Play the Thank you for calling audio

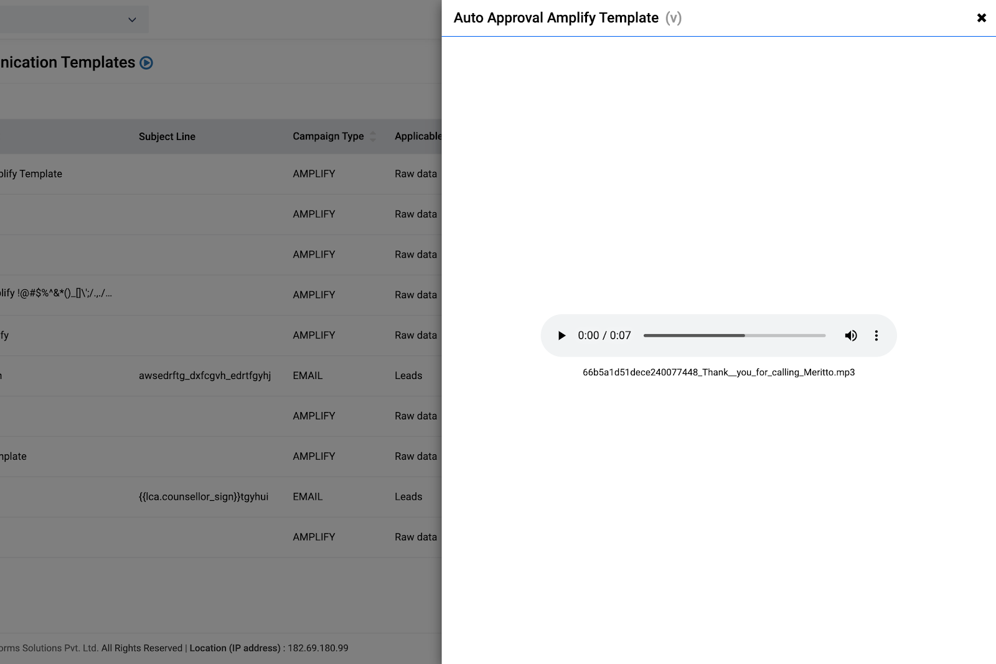coord(561,335)
